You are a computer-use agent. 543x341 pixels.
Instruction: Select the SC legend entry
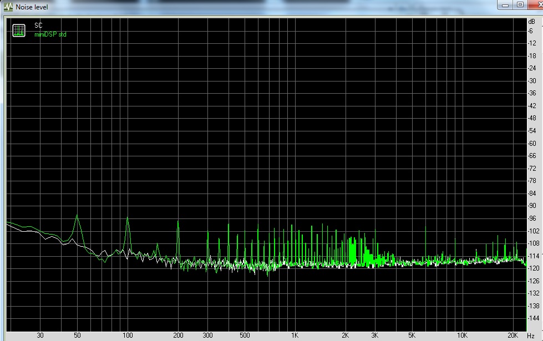38,26
